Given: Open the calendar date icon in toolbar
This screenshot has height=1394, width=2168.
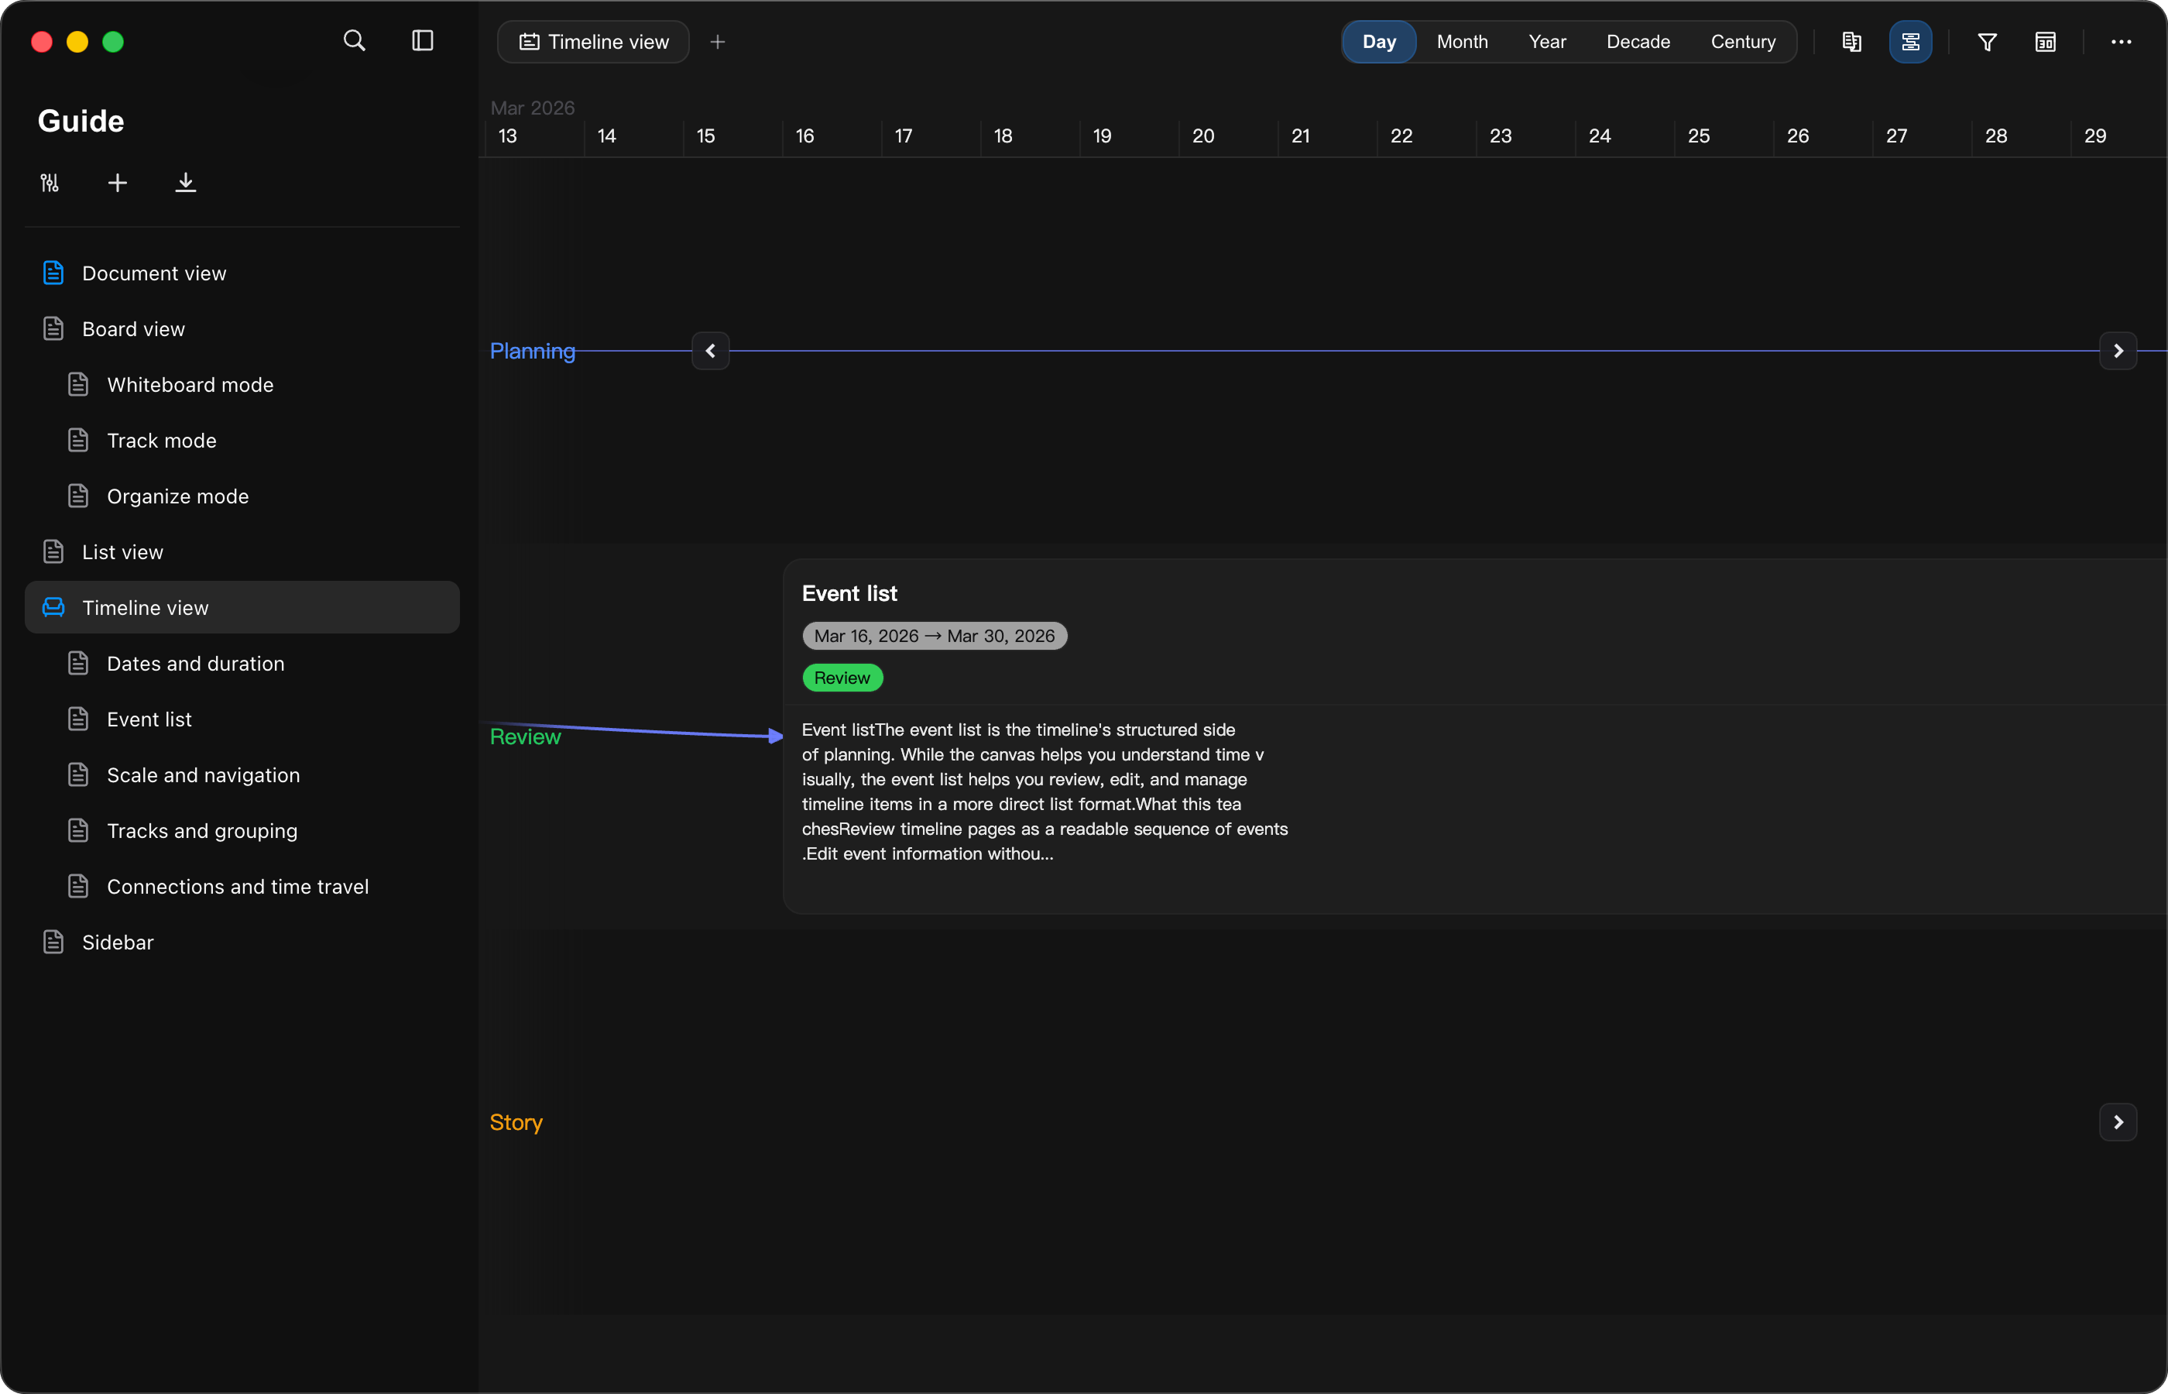Looking at the screenshot, I should [2045, 42].
